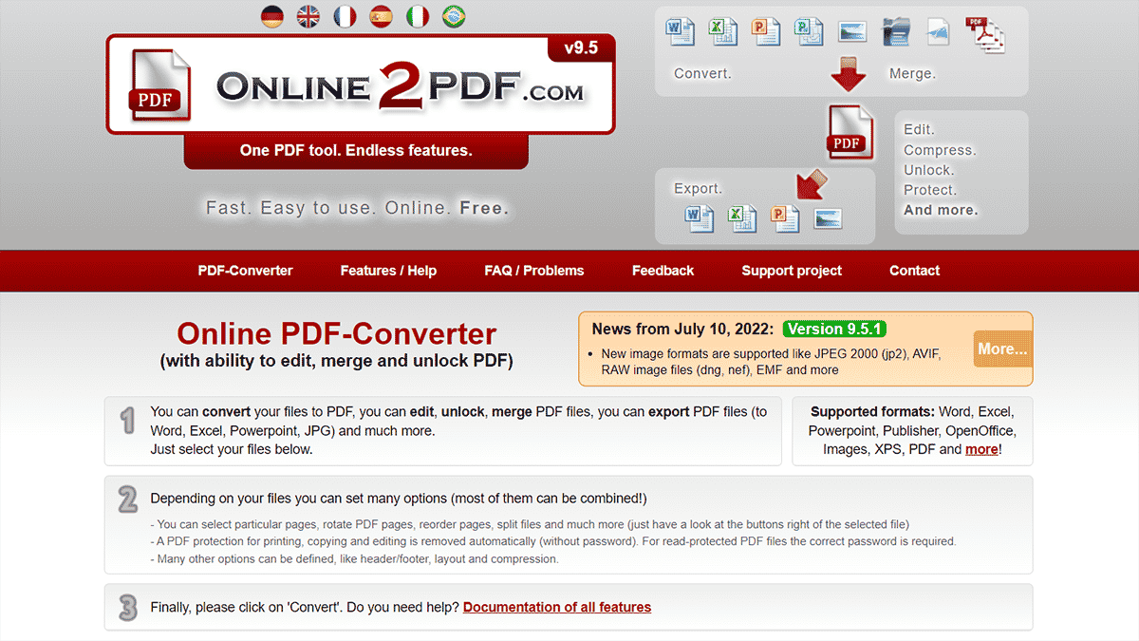1139x641 pixels.
Task: Click the Excel icon in Convert panel
Action: pyautogui.click(x=722, y=31)
